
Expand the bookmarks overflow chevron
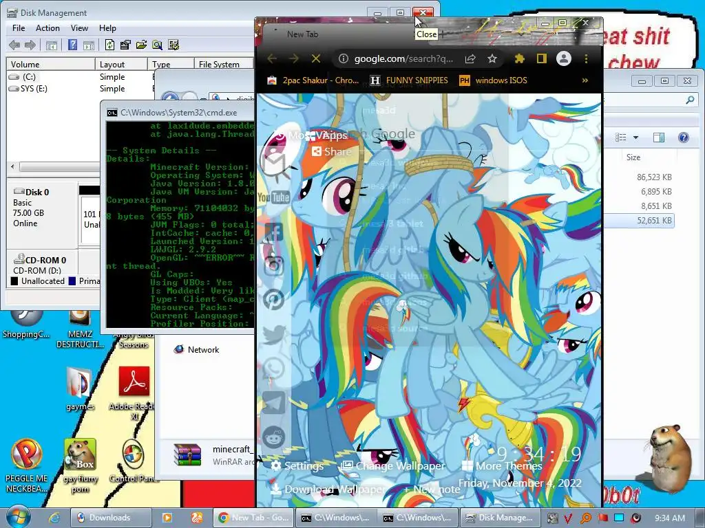click(585, 80)
